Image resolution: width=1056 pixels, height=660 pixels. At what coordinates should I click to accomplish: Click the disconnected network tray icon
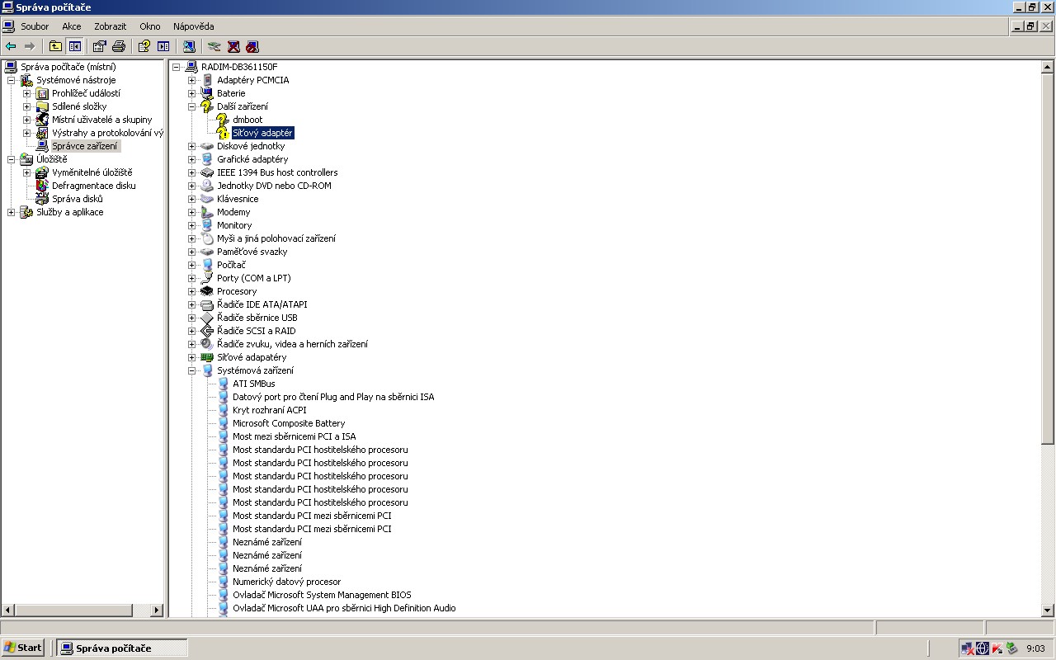pos(967,648)
